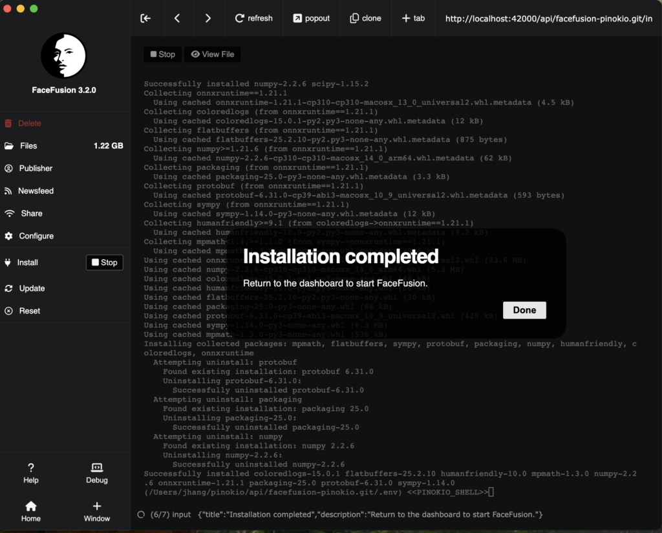Screen dimensions: 662x533
Task: Run the Update script
Action: point(32,288)
